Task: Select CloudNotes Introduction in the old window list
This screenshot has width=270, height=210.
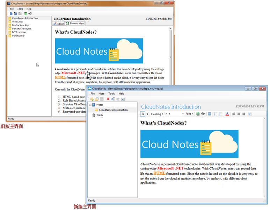Action: click(25, 18)
